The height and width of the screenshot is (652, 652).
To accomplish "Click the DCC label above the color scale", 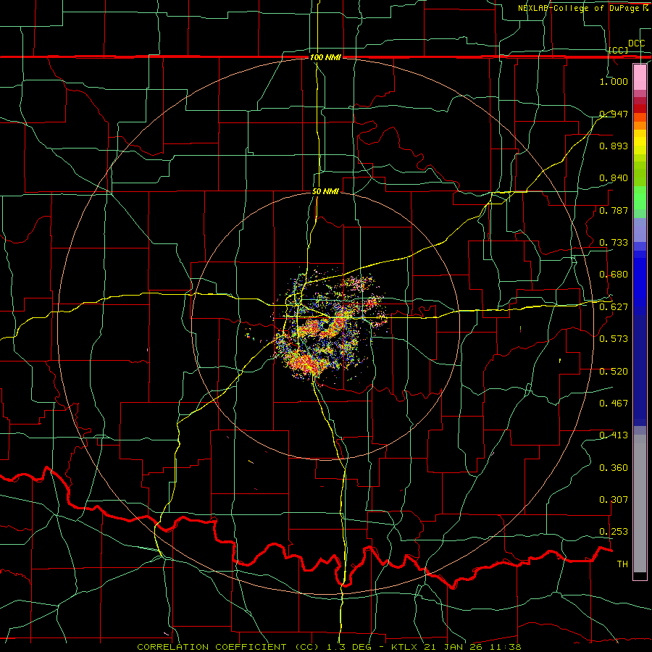I will pos(636,43).
